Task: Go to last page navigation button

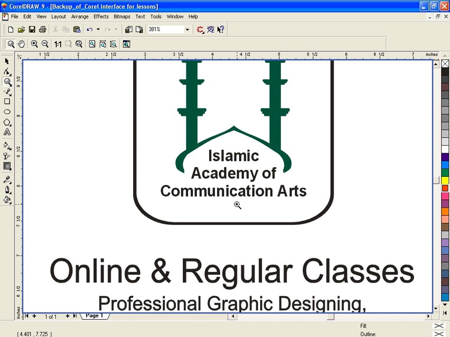Action: point(75,316)
